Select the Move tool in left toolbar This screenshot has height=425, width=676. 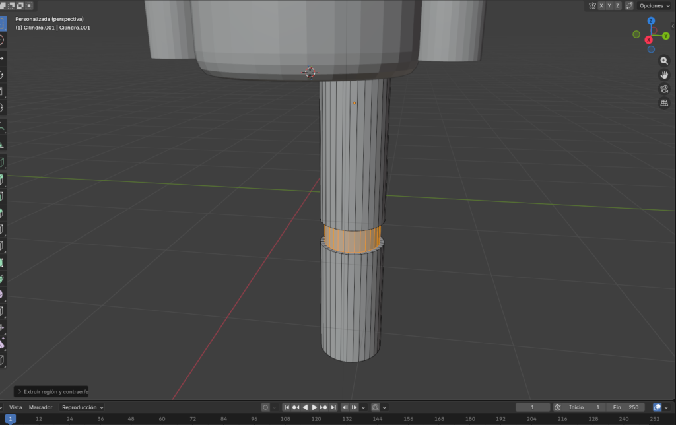pos(2,58)
